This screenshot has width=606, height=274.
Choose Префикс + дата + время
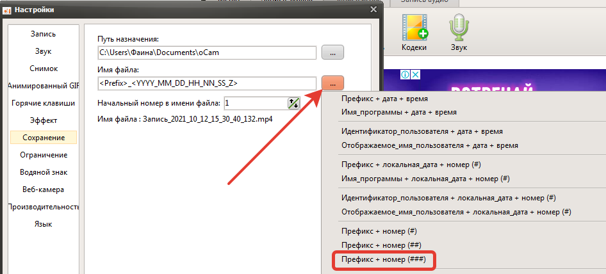pyautogui.click(x=384, y=99)
